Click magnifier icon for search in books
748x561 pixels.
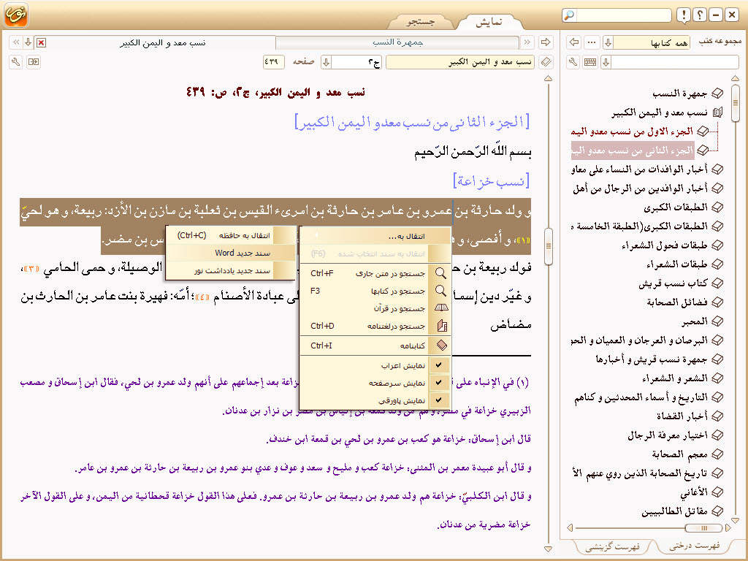click(x=441, y=291)
